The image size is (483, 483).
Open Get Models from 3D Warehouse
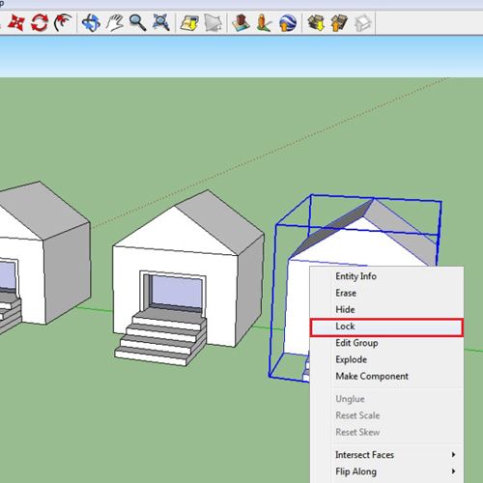point(316,22)
